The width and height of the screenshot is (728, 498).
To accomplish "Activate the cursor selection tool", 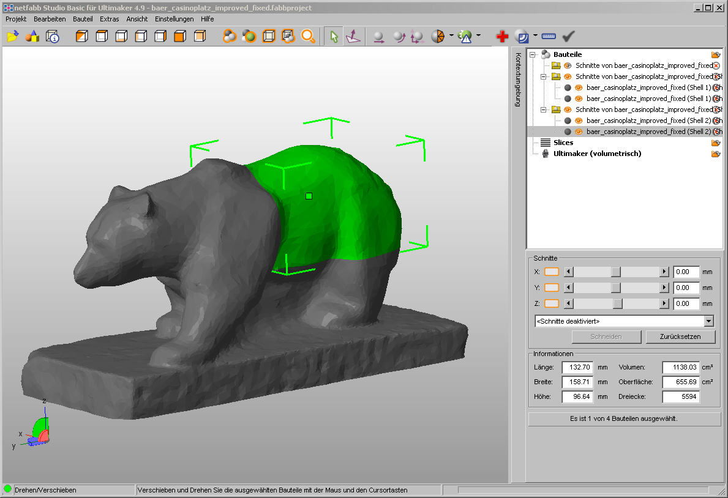I will click(334, 36).
